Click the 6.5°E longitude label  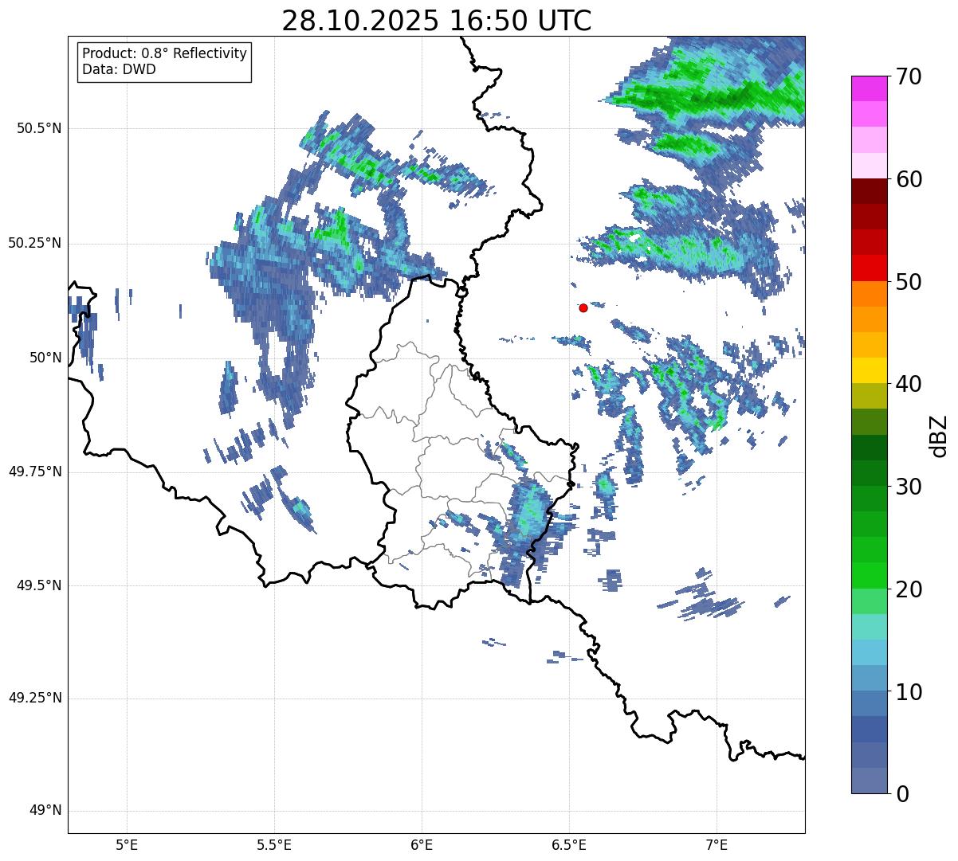[x=569, y=845]
